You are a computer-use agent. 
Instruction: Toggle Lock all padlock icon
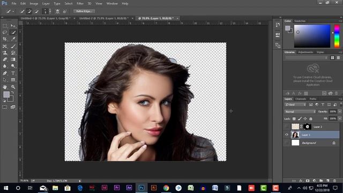[x=311, y=118]
